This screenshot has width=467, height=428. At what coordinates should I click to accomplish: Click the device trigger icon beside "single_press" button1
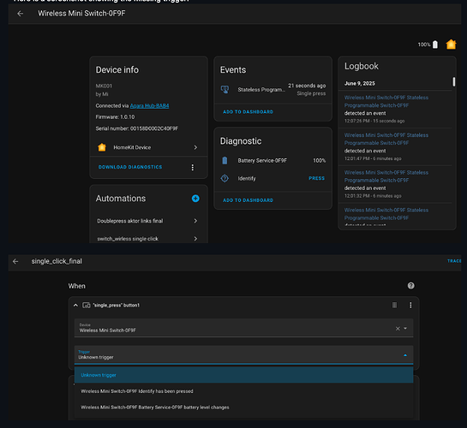[87, 305]
